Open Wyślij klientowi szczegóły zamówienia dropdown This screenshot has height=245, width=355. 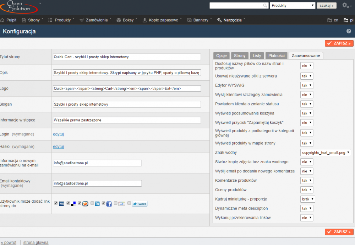coord(307,95)
